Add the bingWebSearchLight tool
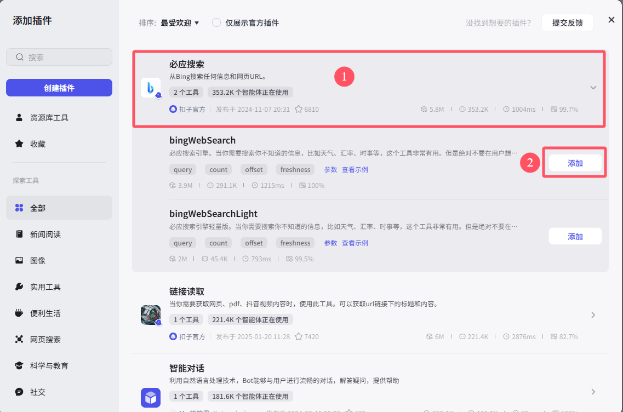The height and width of the screenshot is (412, 623). point(575,236)
